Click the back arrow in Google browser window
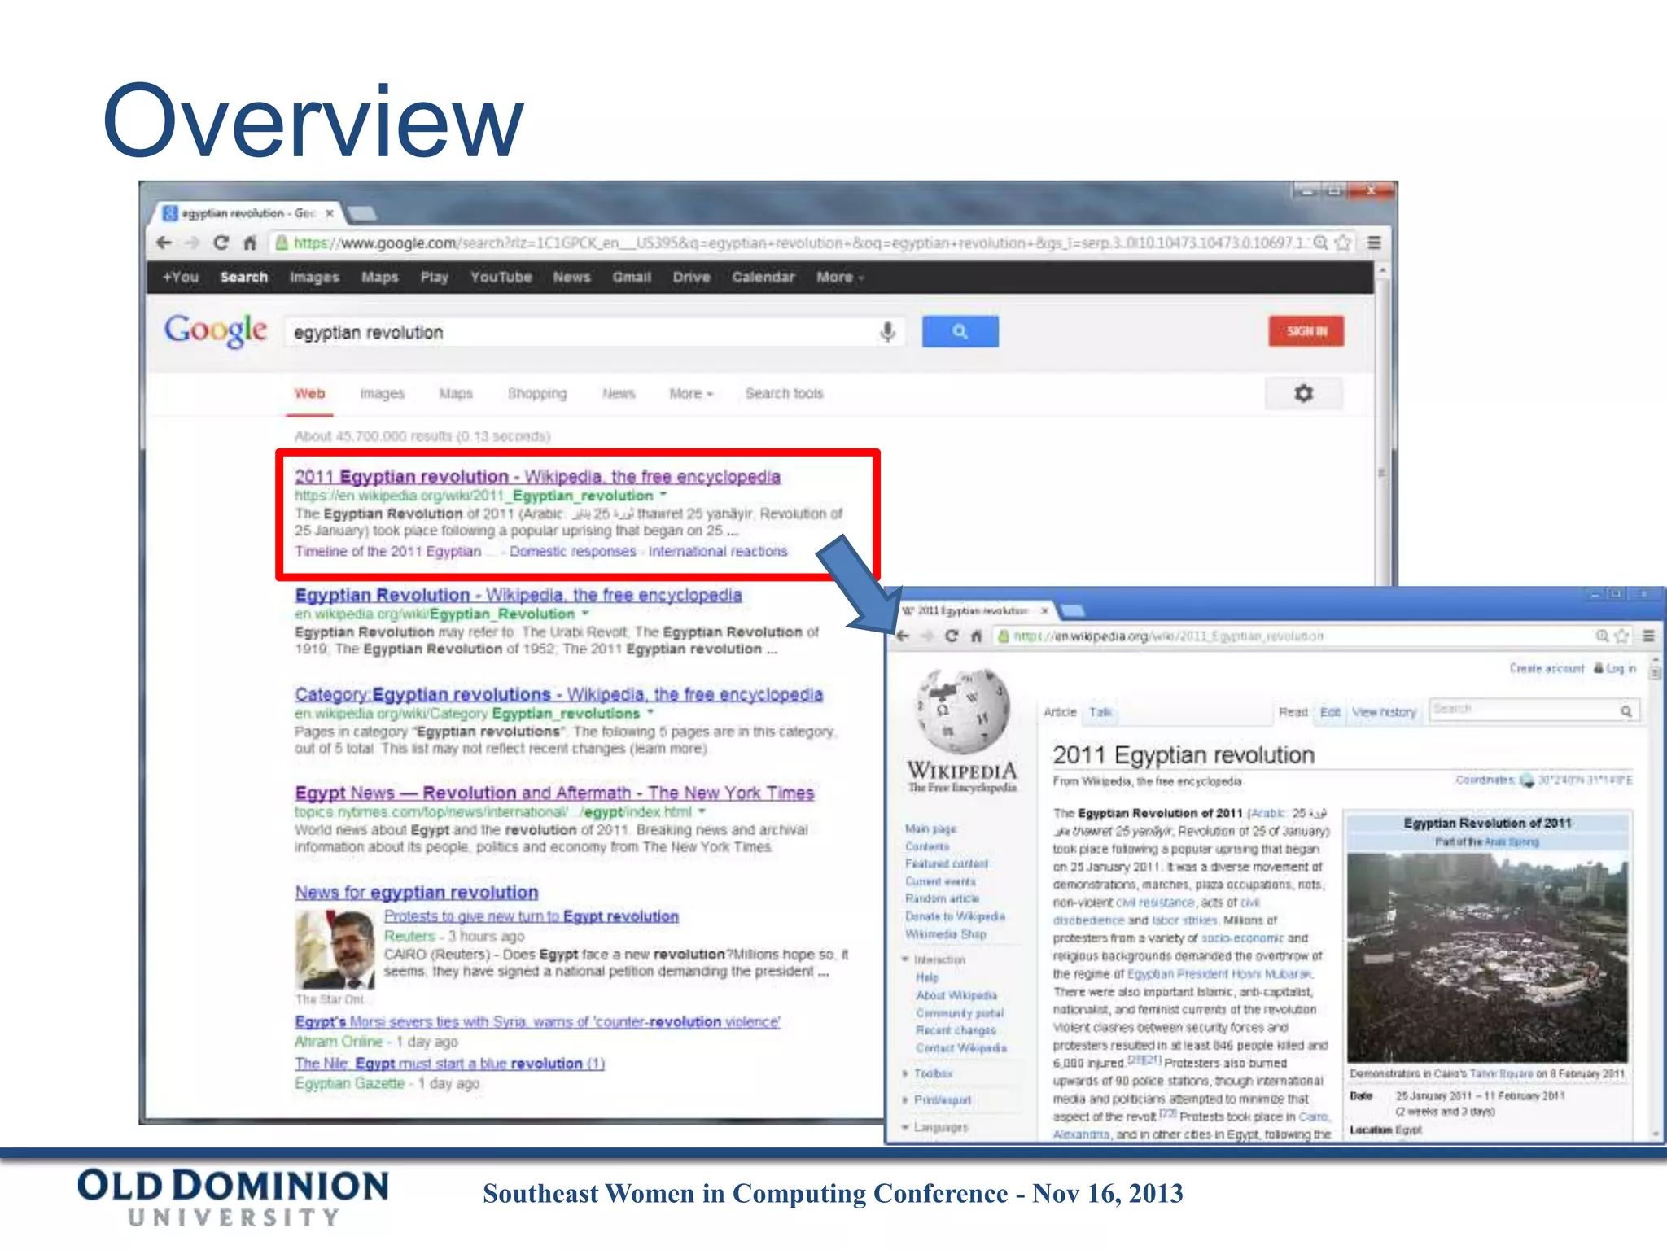Screen dimensions: 1667x1250 point(164,243)
